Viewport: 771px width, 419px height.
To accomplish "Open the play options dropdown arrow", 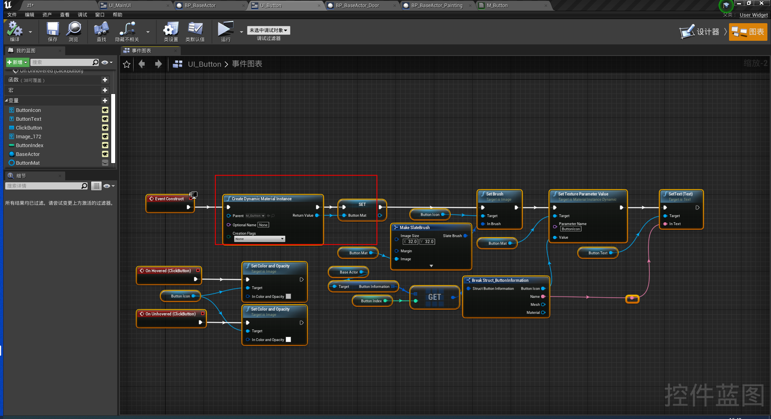I will (241, 32).
